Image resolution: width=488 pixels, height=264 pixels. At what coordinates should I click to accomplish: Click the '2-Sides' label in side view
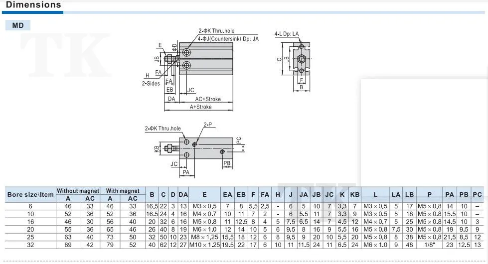point(150,84)
